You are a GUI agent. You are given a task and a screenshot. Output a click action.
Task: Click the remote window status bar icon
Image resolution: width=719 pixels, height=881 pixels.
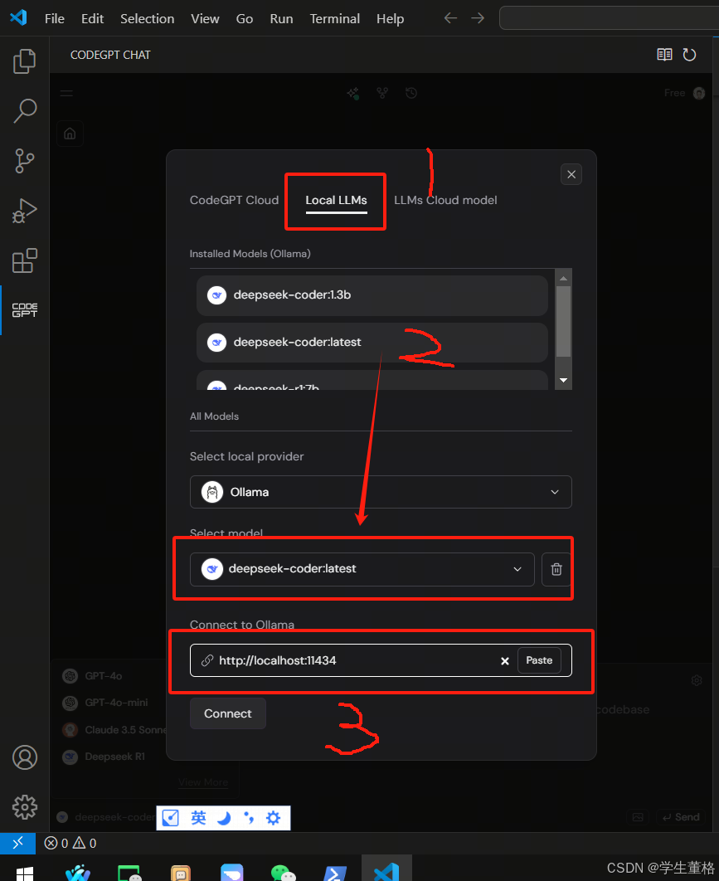(18, 843)
